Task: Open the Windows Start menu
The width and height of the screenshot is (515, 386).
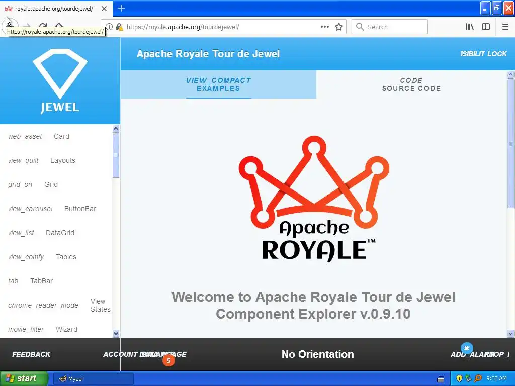Action: [24, 379]
